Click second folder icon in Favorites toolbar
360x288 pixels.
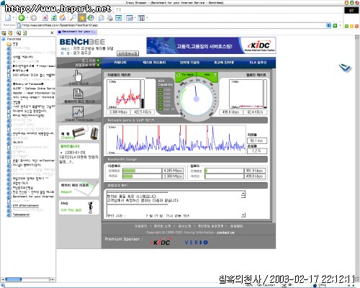10,33
